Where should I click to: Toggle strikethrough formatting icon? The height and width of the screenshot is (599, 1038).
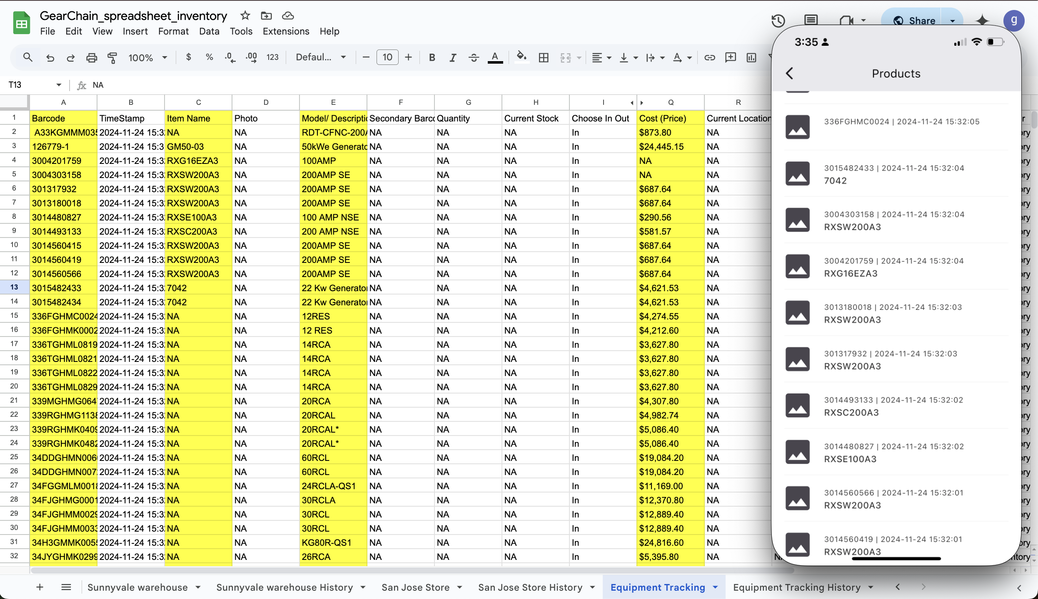(473, 57)
